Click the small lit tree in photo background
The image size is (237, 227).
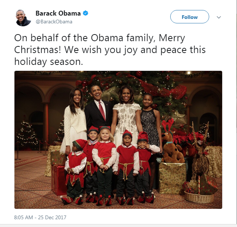point(27,135)
